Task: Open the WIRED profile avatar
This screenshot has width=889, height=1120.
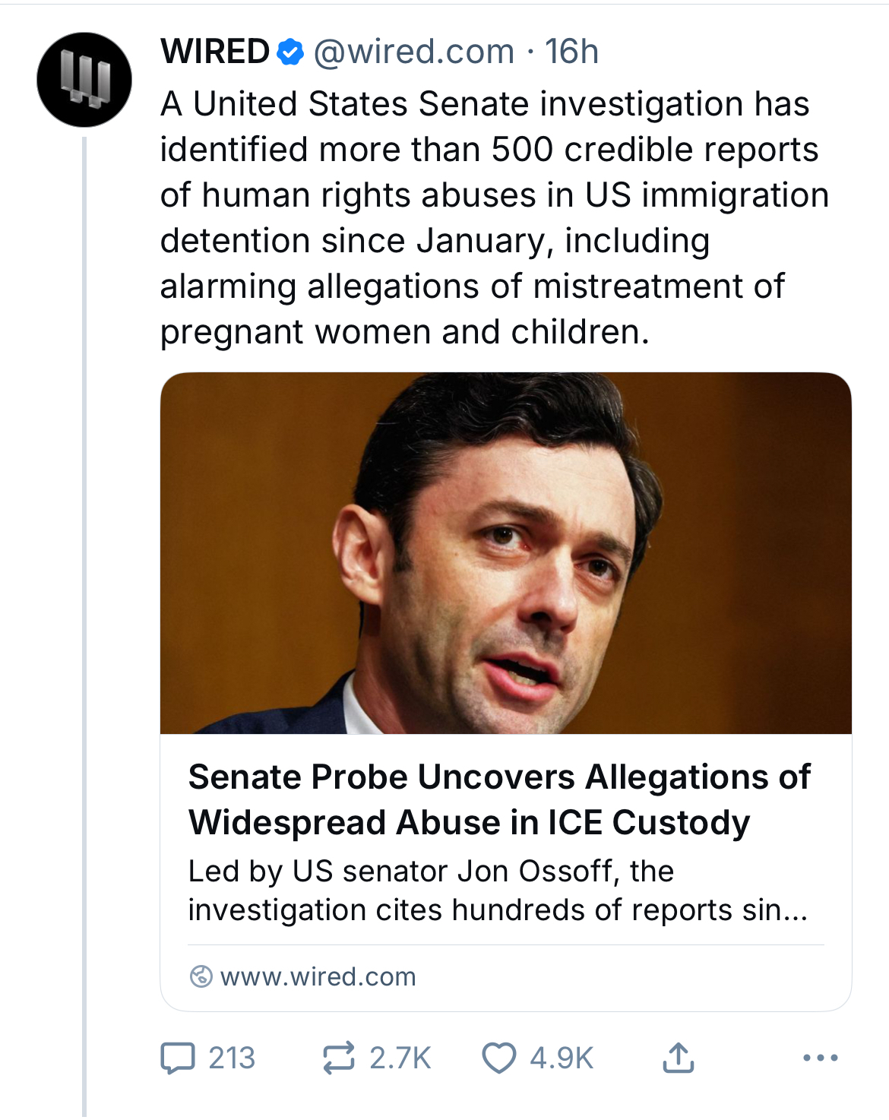Action: 84,79
